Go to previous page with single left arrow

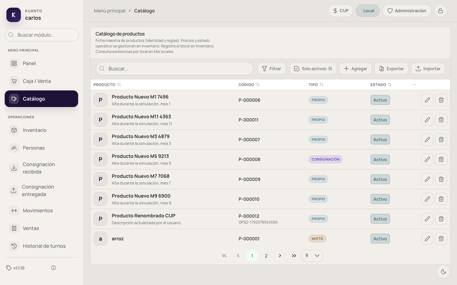pyautogui.click(x=238, y=256)
